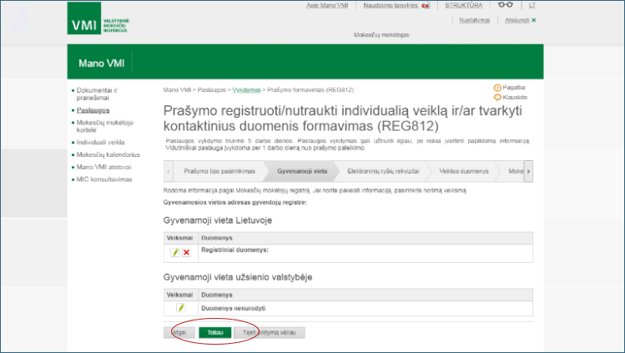Image resolution: width=625 pixels, height=353 pixels.
Task: Click the VMI logo
Action: click(x=98, y=18)
